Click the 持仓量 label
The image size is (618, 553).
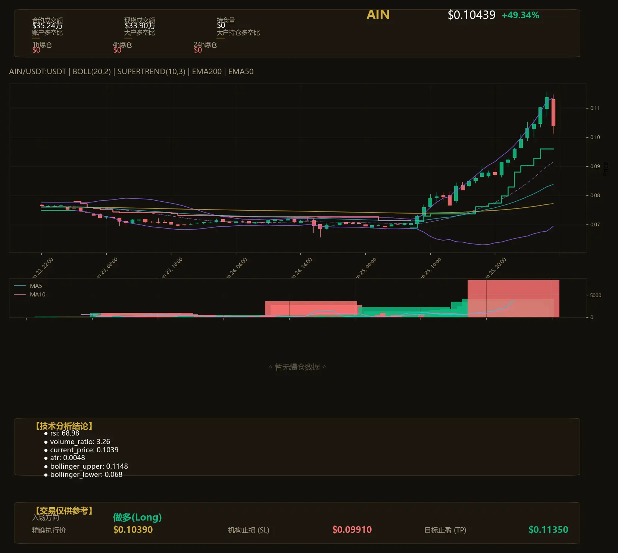tap(226, 20)
